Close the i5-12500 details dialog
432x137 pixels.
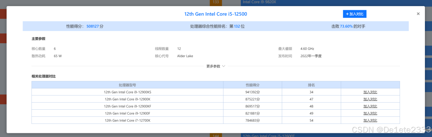coord(418,14)
